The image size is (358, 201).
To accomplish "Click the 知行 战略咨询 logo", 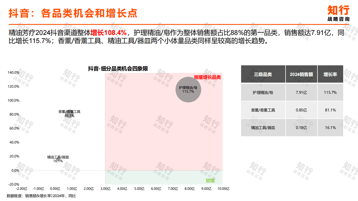I will point(338,13).
